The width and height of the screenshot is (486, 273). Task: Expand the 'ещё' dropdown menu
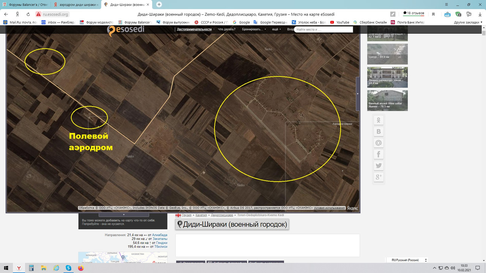276,29
